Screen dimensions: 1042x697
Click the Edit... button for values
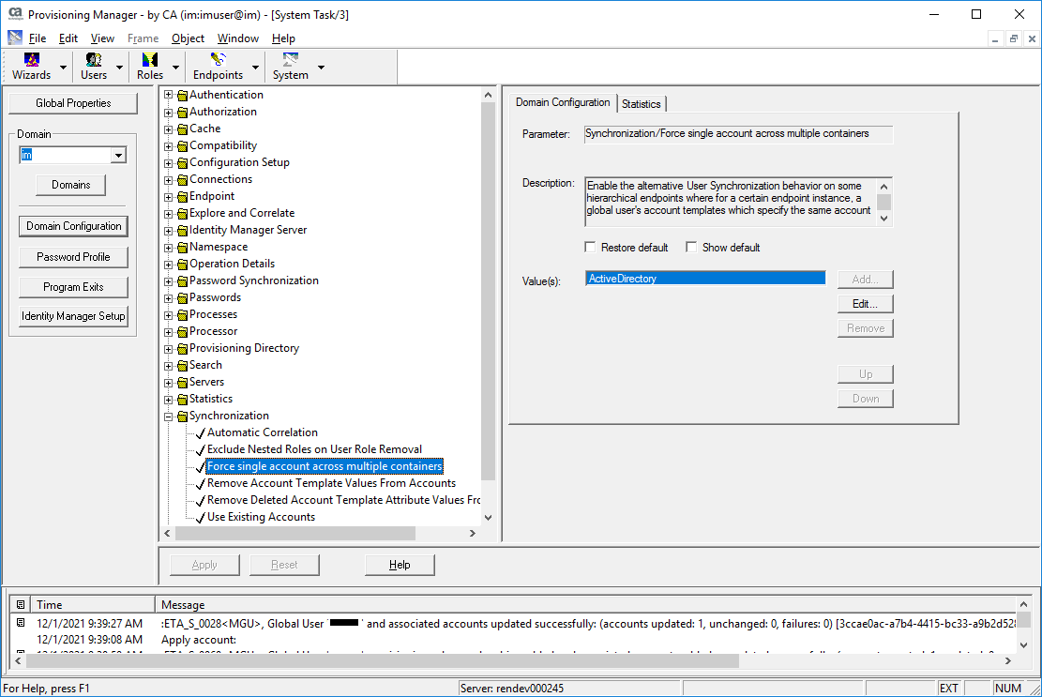point(865,304)
